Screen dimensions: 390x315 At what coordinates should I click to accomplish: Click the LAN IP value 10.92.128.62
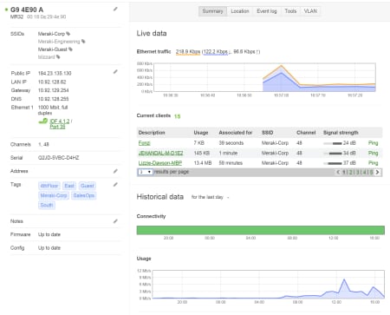(52, 82)
